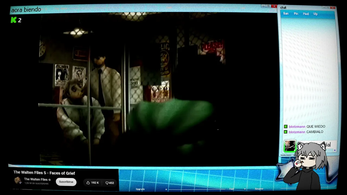
Task: Click the Kick badge beside QUE MIEDO
Action: pos(285,126)
